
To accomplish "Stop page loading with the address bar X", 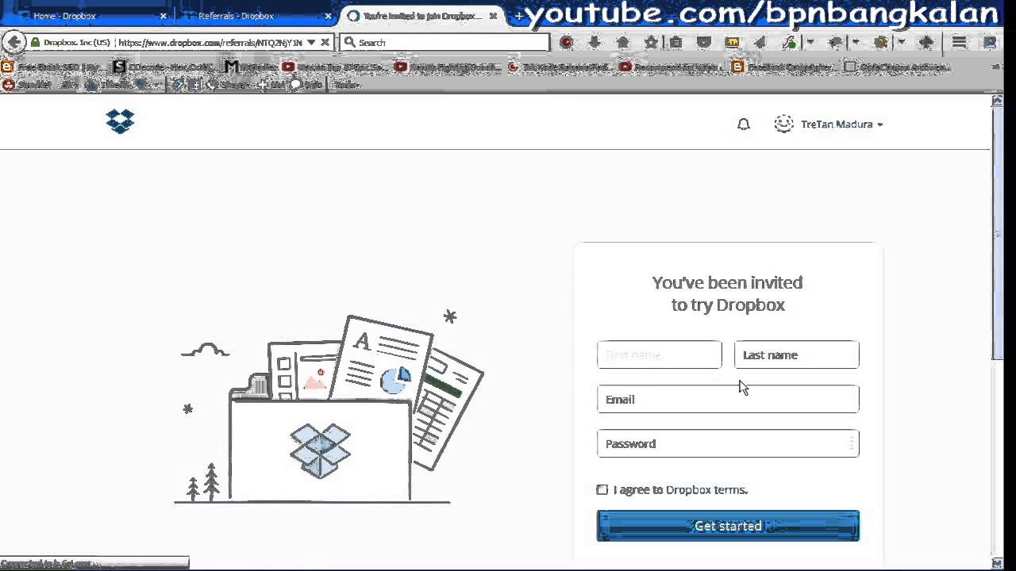I will pos(325,42).
